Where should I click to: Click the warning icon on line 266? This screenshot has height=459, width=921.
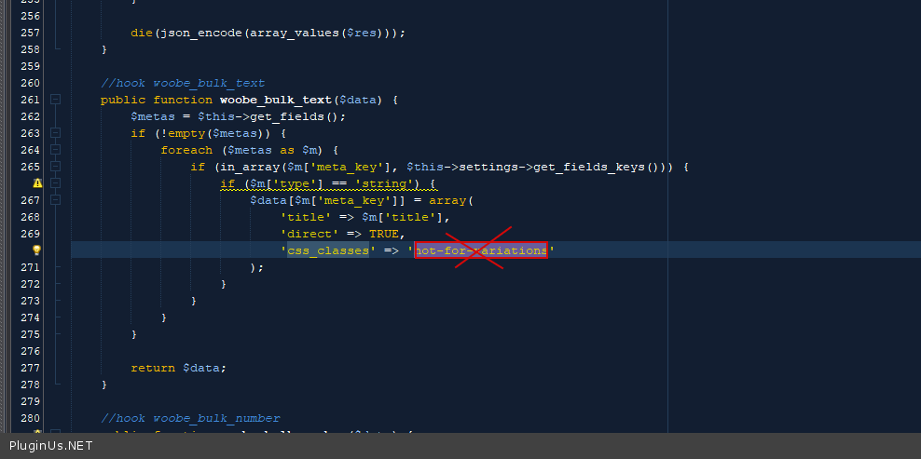pyautogui.click(x=37, y=183)
